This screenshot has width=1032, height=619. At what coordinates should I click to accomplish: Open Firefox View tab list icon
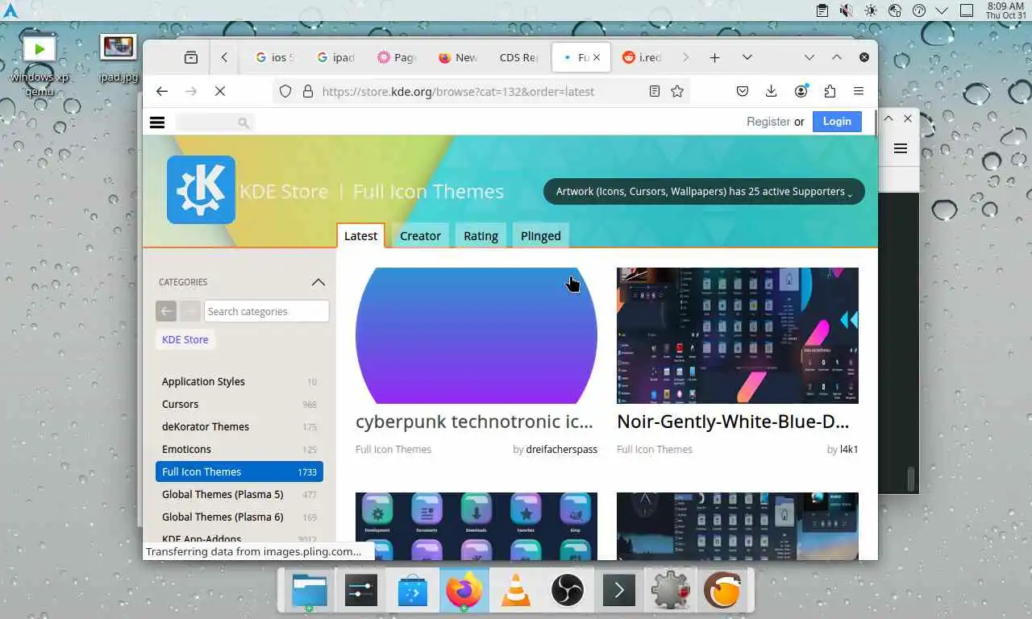[191, 57]
